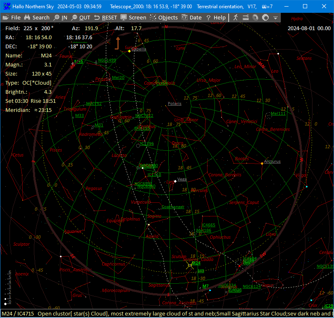
Task: Click the yellow M24 crosshair marker
Action: 190,266
